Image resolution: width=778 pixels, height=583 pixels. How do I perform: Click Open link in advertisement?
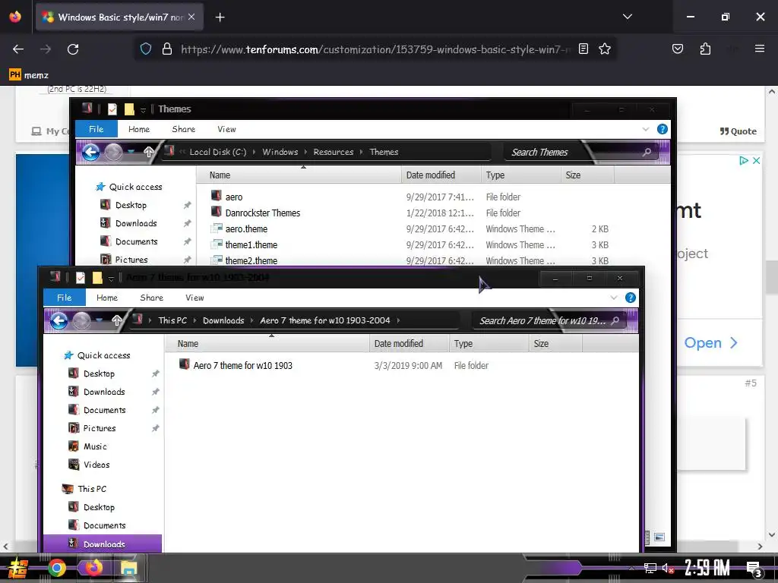tap(710, 342)
